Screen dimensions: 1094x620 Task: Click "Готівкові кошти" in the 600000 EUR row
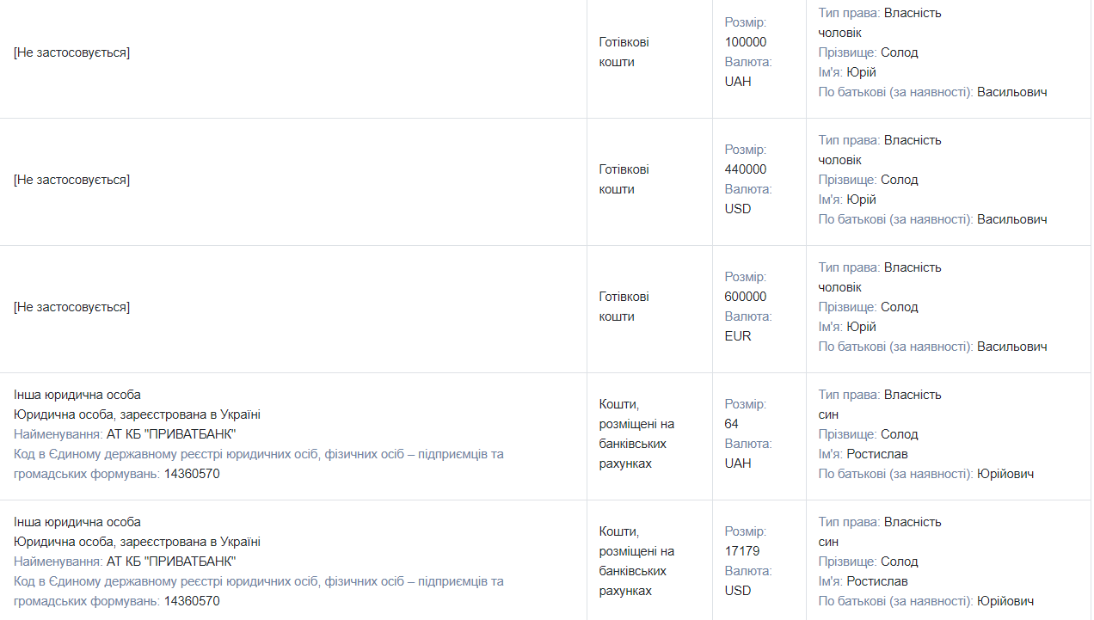[x=624, y=307]
